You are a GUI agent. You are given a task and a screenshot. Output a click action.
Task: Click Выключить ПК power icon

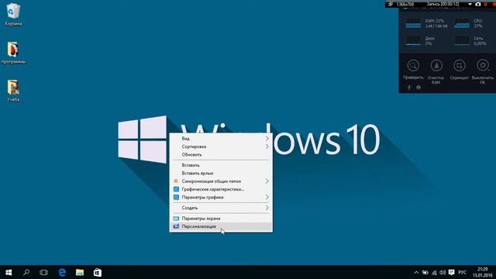pyautogui.click(x=482, y=65)
